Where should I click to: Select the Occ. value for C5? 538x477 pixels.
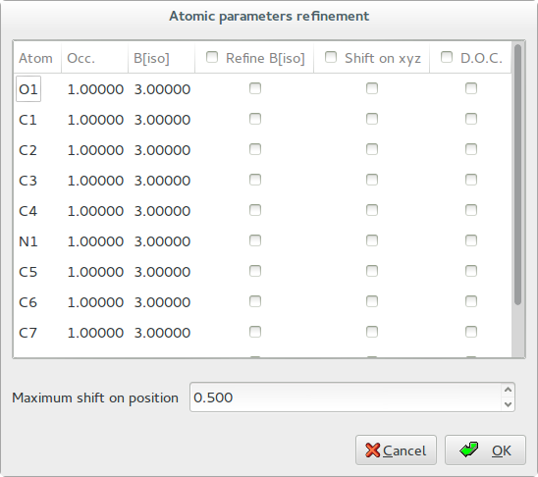[x=95, y=272]
